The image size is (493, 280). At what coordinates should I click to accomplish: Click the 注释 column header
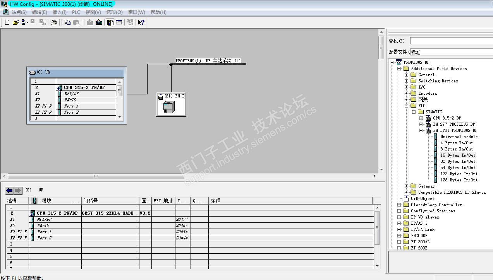(x=290, y=201)
